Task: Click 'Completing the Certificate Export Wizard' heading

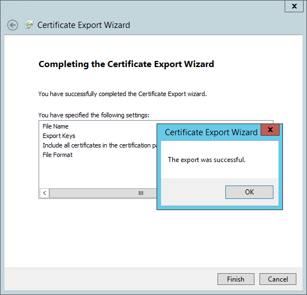Action: (x=126, y=64)
